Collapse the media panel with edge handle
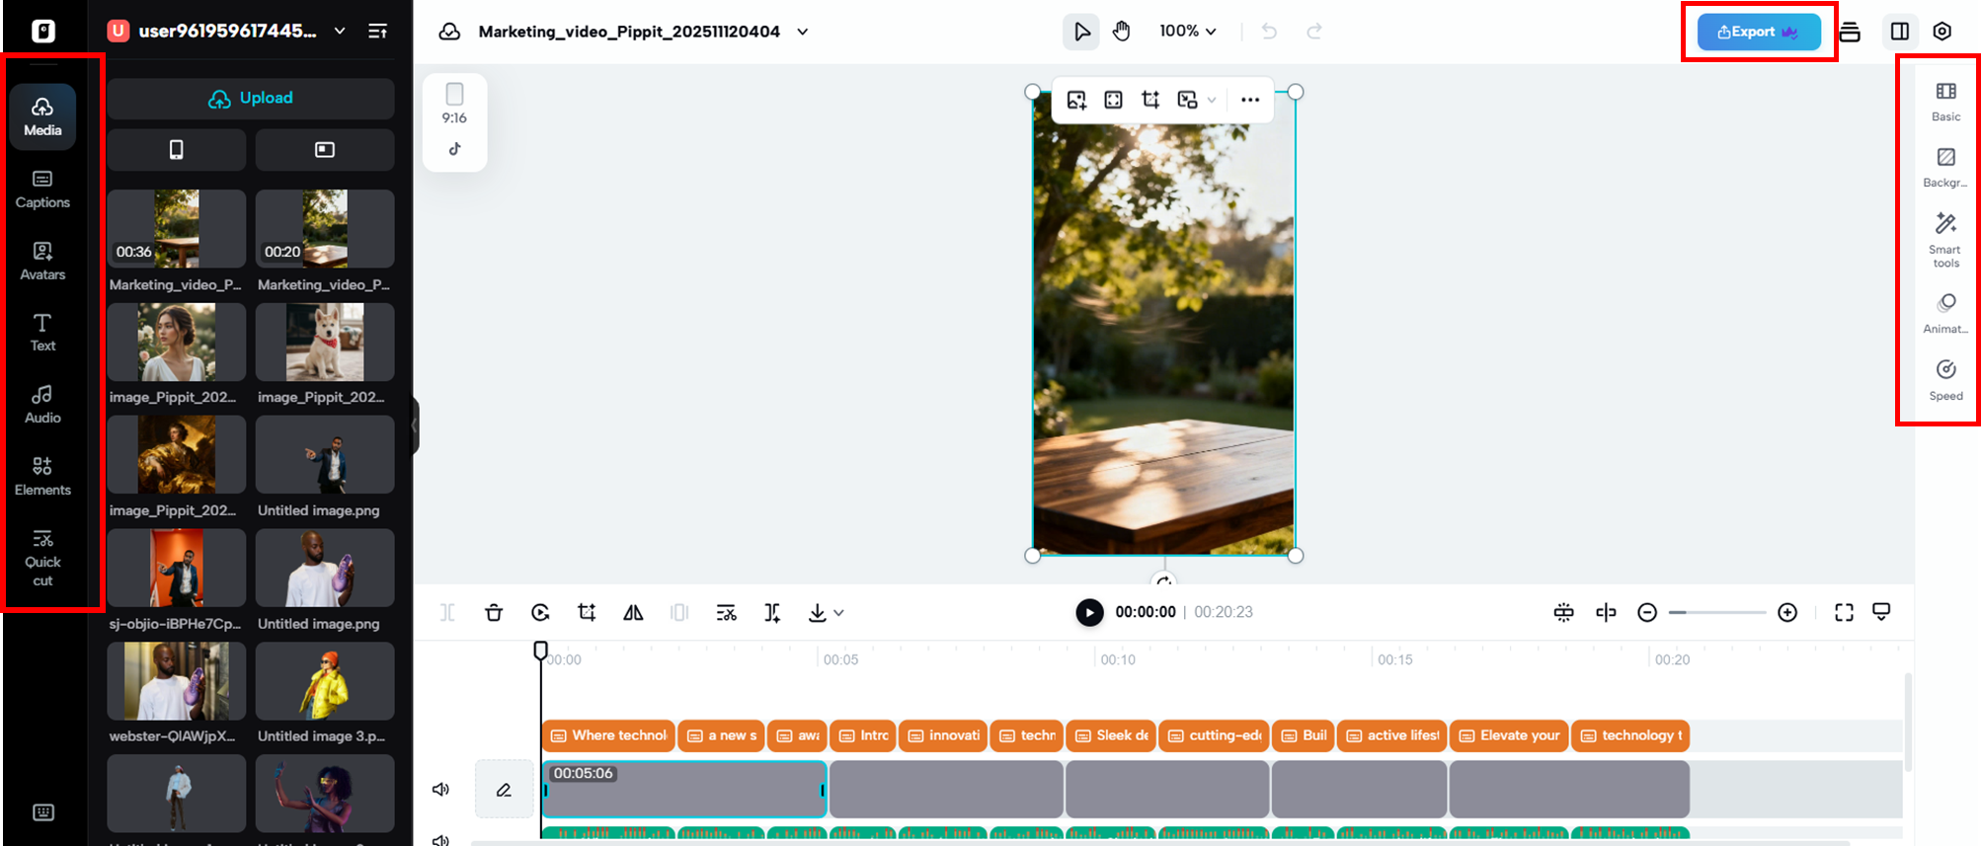The height and width of the screenshot is (846, 1981). tap(416, 426)
